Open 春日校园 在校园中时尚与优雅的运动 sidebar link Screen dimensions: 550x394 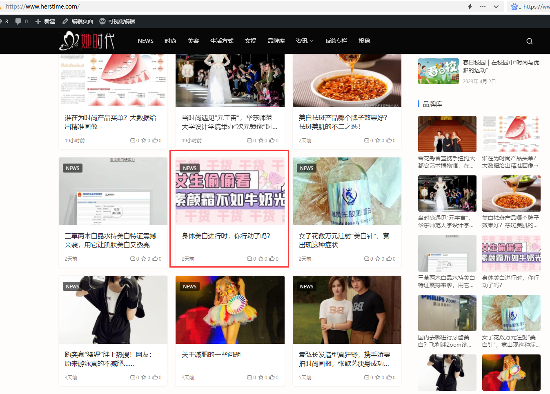click(x=501, y=66)
